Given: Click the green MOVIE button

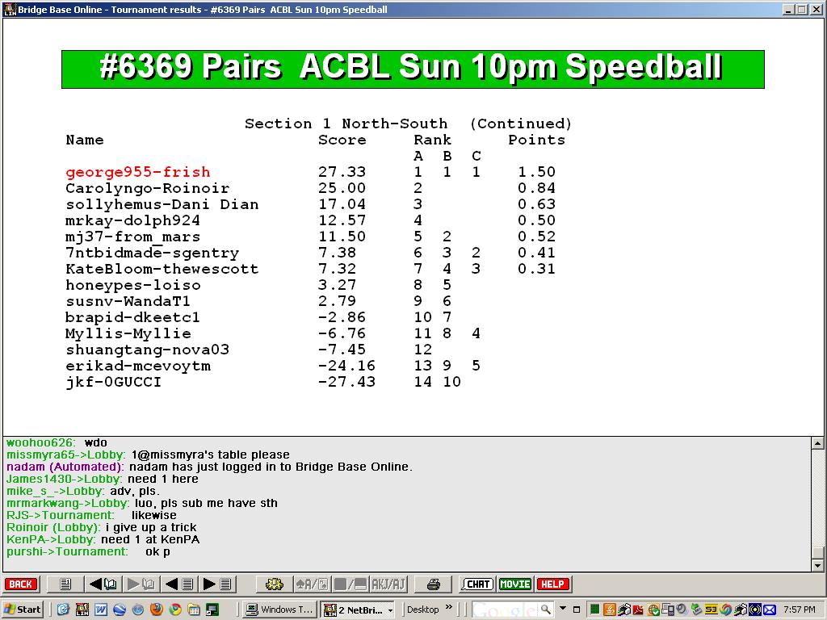Looking at the screenshot, I should click(x=514, y=584).
